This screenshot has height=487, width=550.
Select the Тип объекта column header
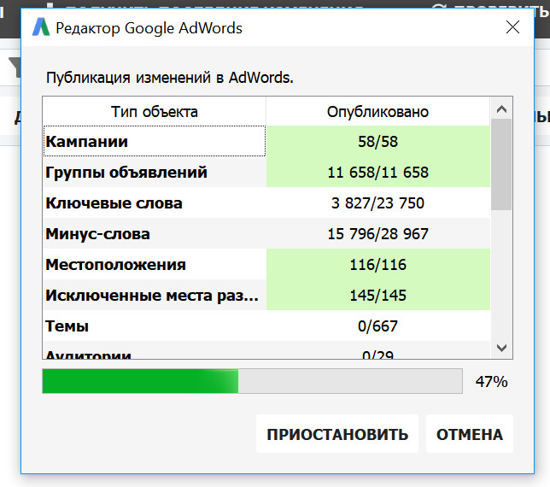[155, 112]
